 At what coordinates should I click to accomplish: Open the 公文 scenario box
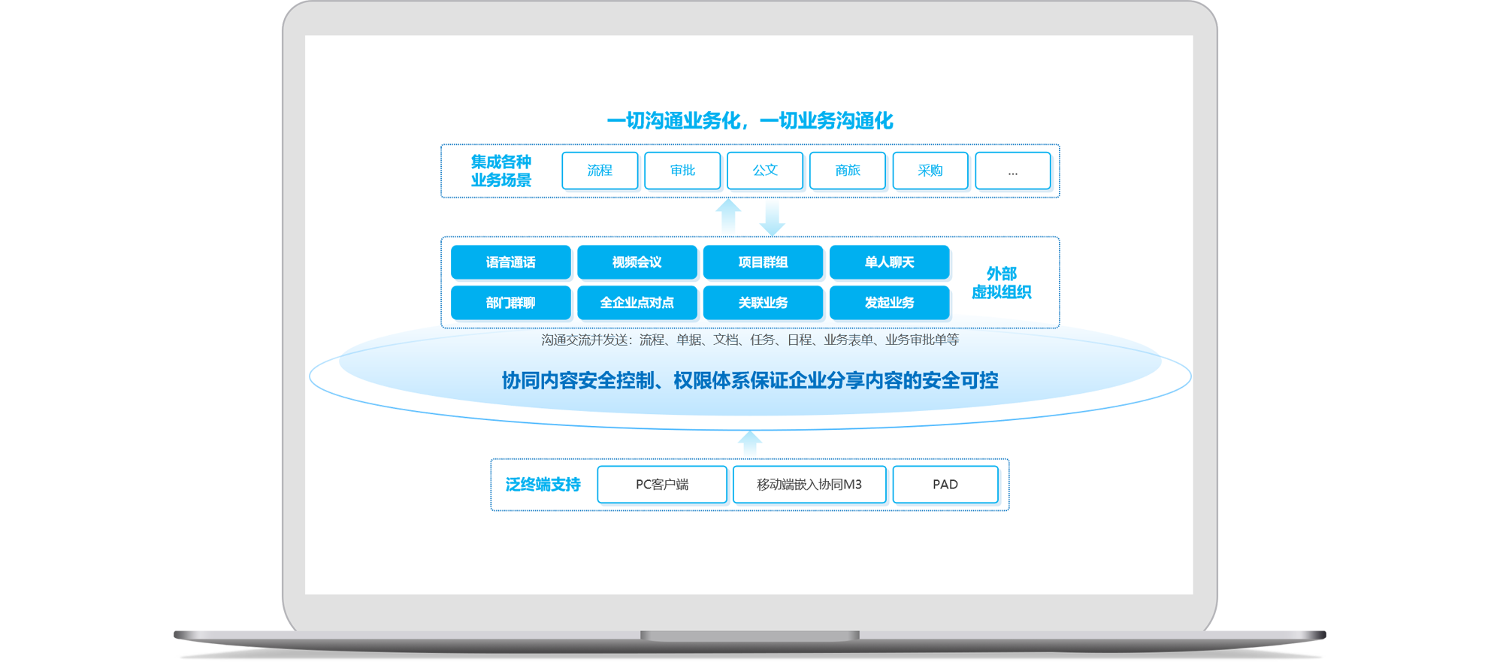(x=765, y=171)
